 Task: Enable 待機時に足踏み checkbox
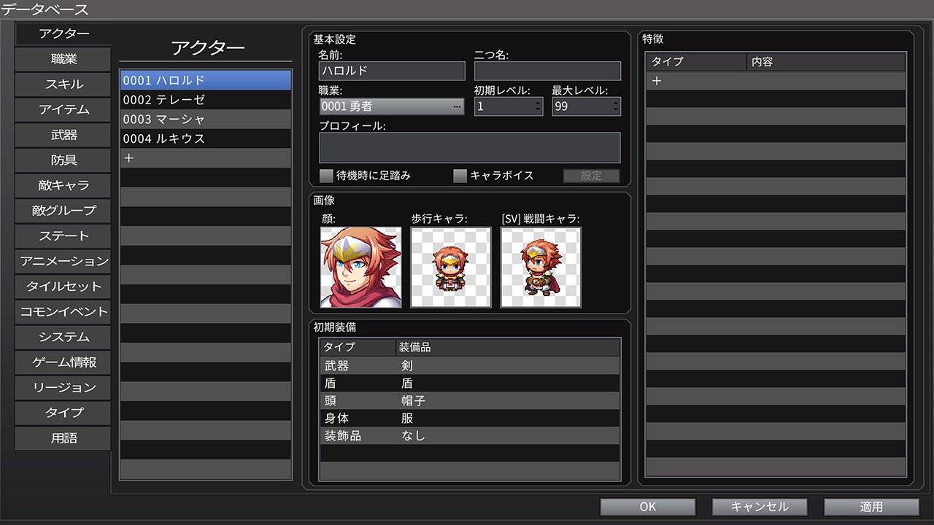tap(326, 176)
